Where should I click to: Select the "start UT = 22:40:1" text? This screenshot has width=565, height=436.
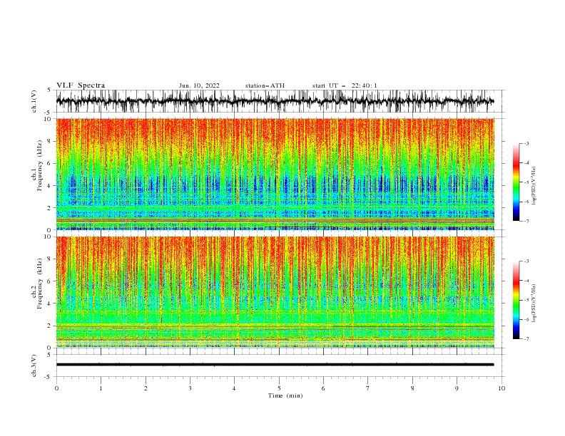[x=345, y=85]
